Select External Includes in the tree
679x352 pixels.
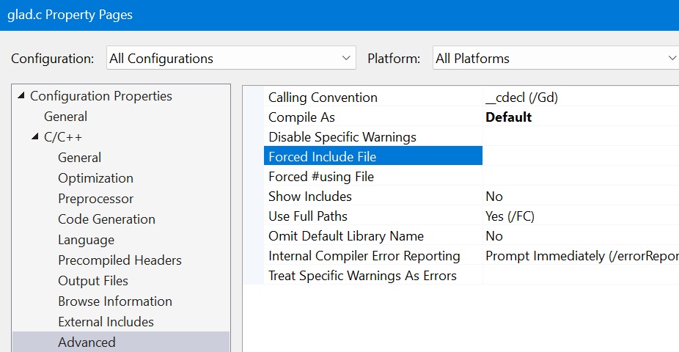click(106, 322)
